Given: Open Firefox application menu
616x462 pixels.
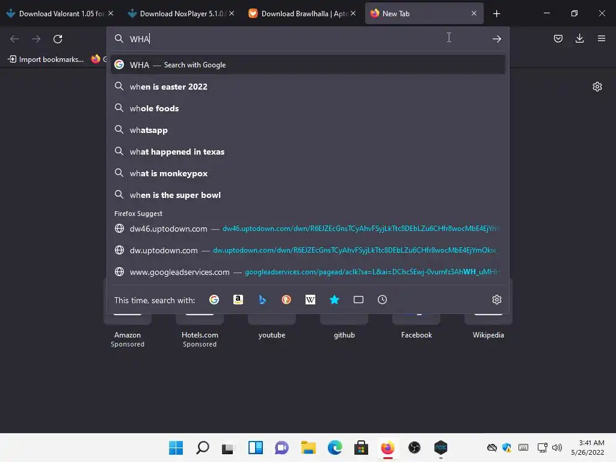Looking at the screenshot, I should pos(601,38).
